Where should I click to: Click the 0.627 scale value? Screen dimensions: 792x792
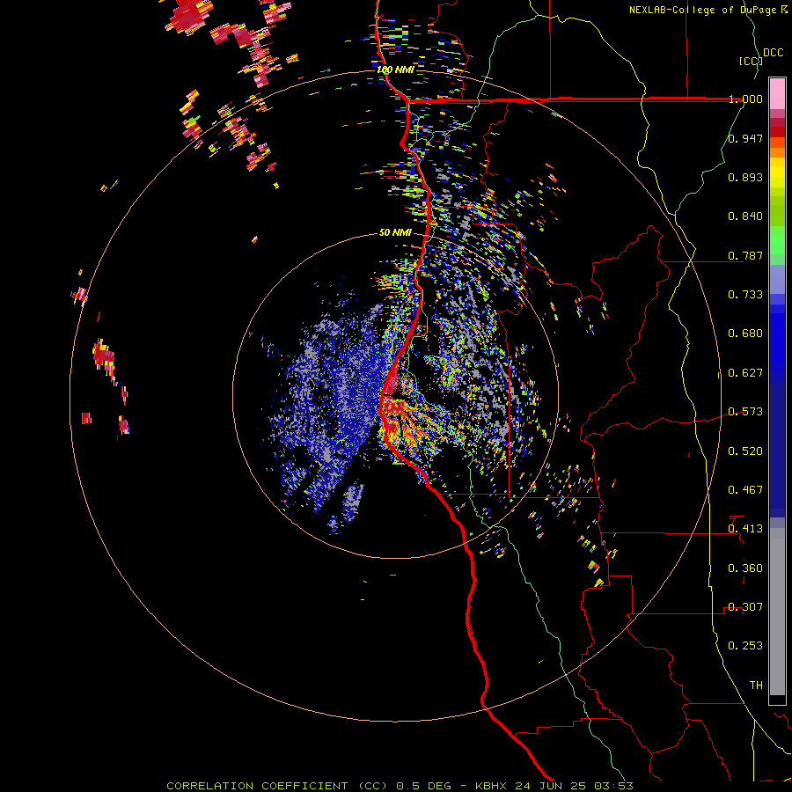(x=745, y=373)
